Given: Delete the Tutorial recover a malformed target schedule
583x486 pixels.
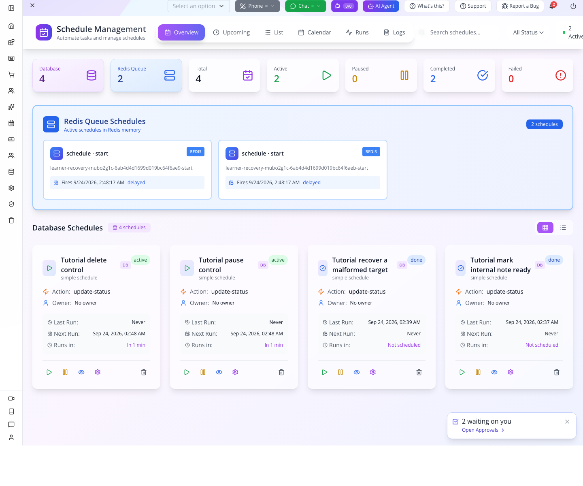Looking at the screenshot, I should (419, 372).
